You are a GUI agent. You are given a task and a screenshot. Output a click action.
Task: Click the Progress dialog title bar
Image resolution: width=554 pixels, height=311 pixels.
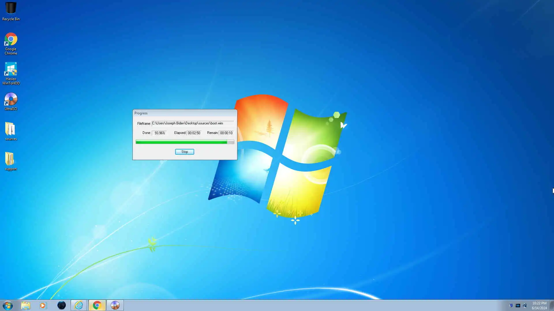click(185, 113)
